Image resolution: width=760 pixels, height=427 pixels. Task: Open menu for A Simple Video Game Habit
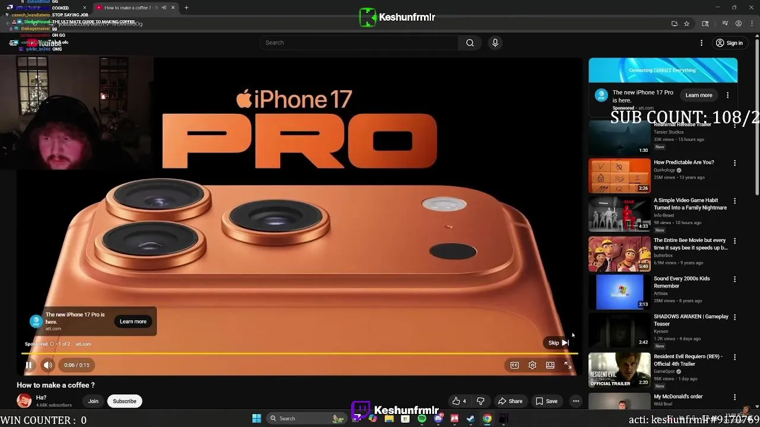[x=734, y=201]
